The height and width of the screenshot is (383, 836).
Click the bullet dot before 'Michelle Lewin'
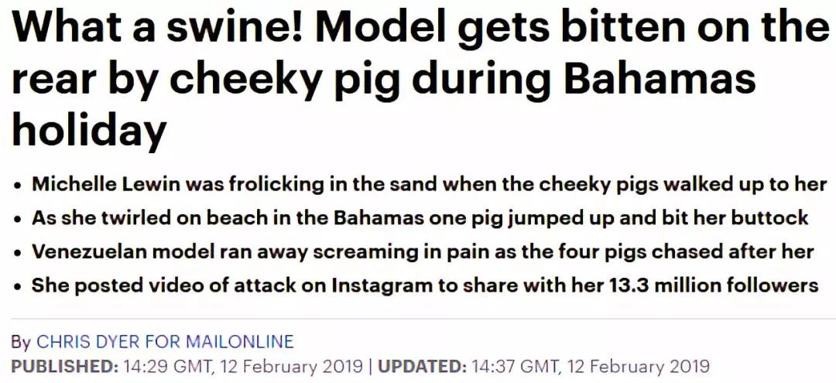[18, 186]
